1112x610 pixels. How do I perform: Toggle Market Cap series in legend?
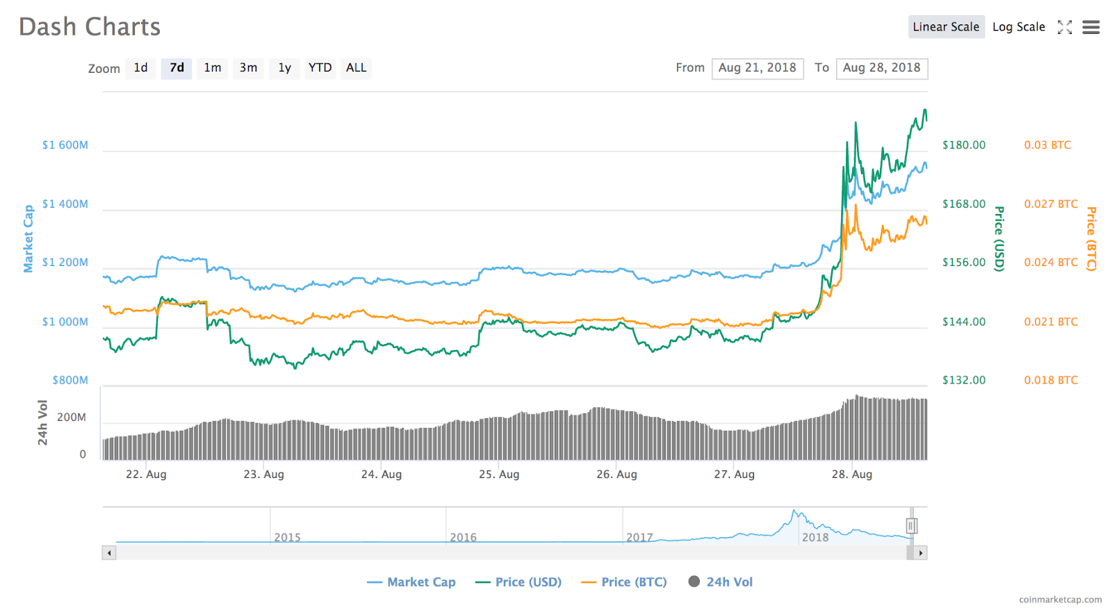coord(411,582)
